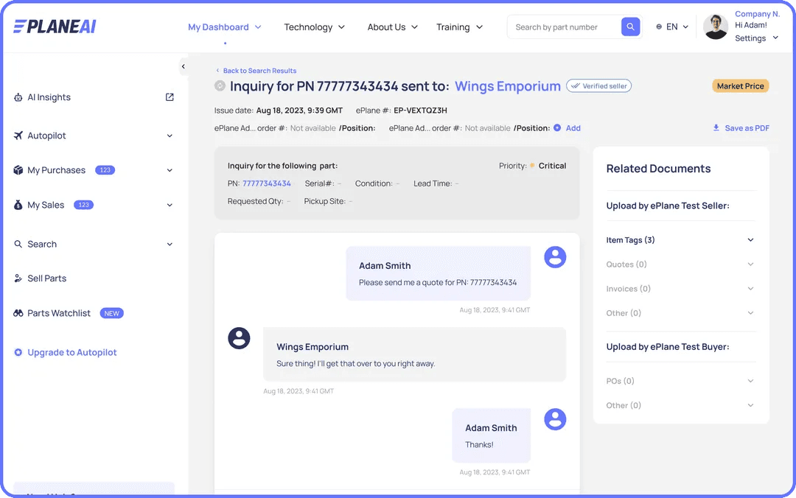Expand the POs (0) section
Viewport: 796px width, 498px height.
(750, 381)
